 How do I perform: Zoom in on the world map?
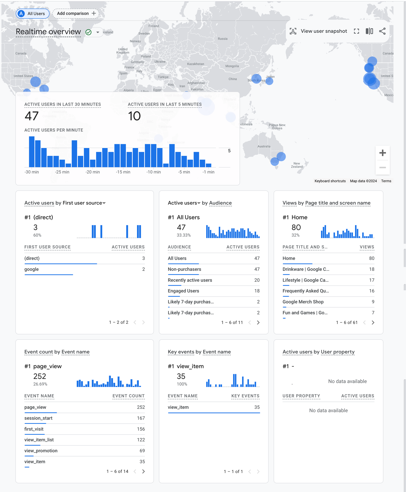point(382,153)
